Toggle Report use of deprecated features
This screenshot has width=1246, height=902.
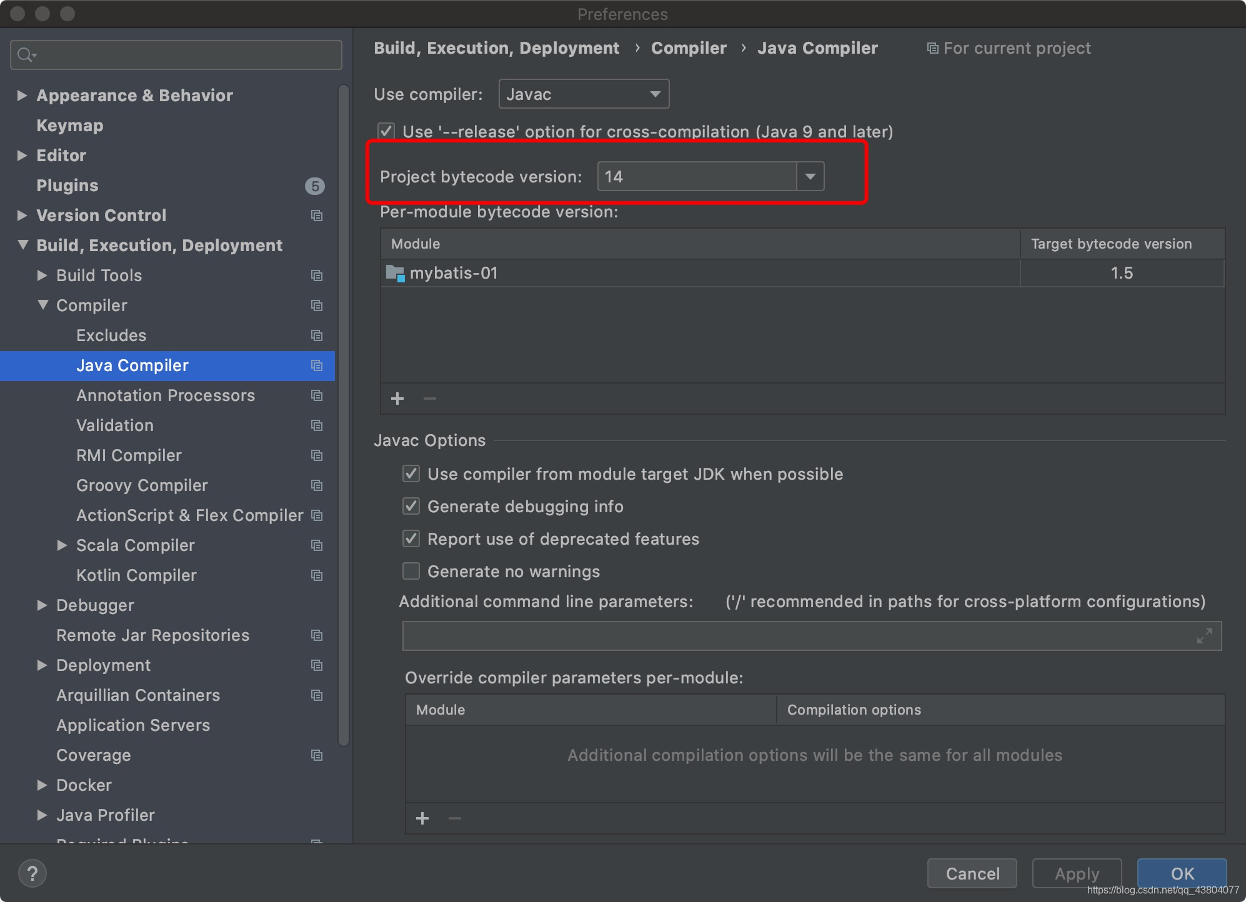[411, 538]
